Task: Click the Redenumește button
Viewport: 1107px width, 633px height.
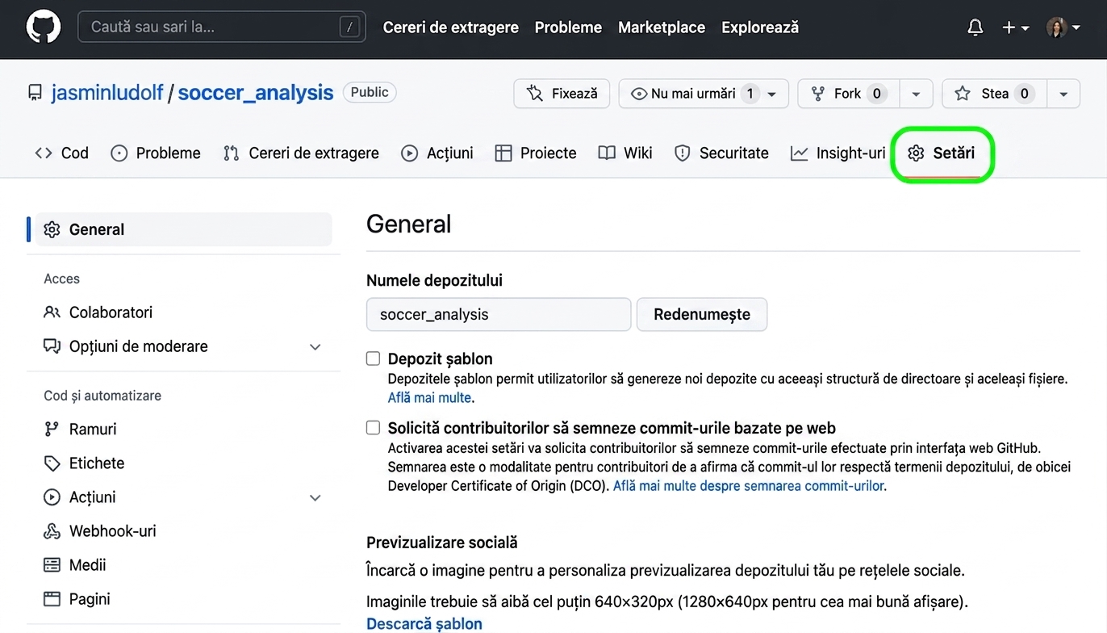Action: (702, 315)
